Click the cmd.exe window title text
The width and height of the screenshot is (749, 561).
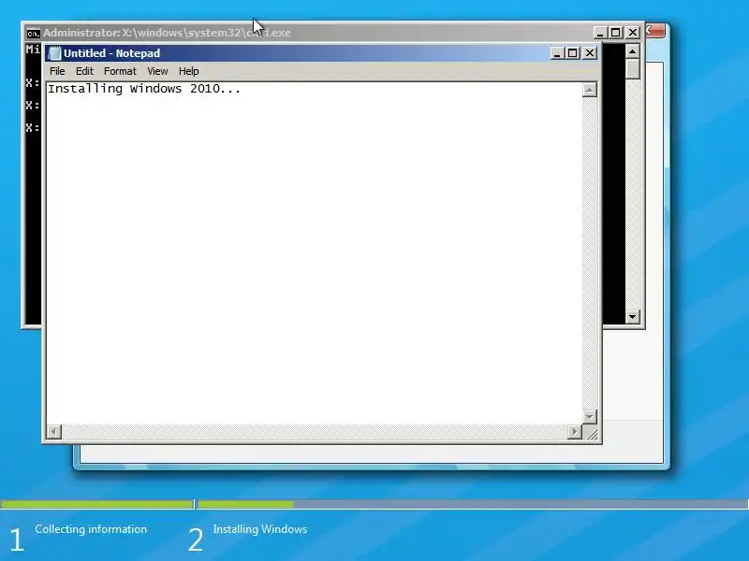coord(167,33)
